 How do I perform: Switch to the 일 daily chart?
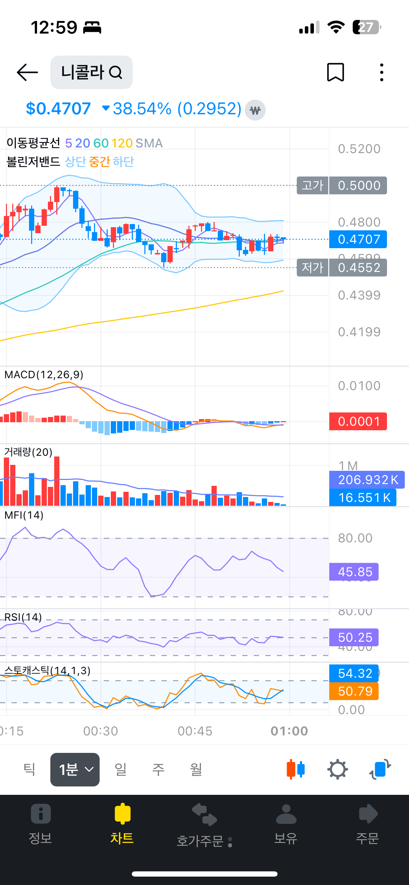tap(120, 769)
